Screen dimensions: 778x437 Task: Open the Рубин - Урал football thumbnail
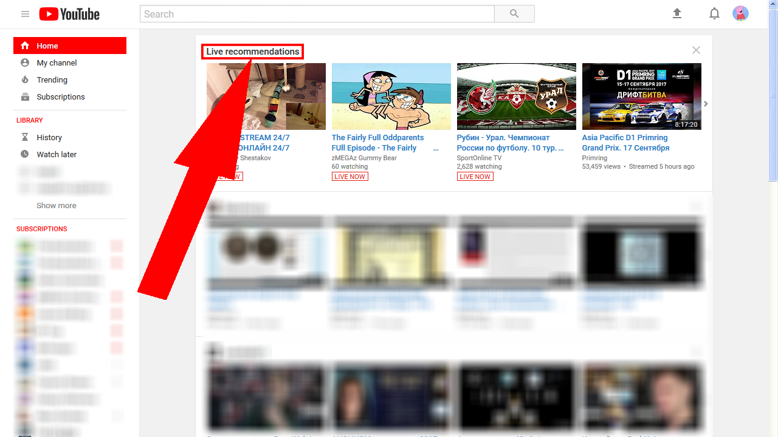tap(517, 97)
